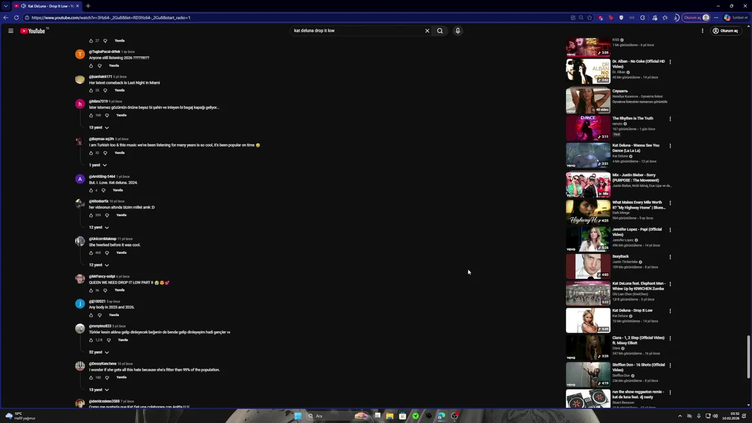The image size is (752, 423).
Task: Open Wanna See You Dance video title
Action: tap(636, 148)
